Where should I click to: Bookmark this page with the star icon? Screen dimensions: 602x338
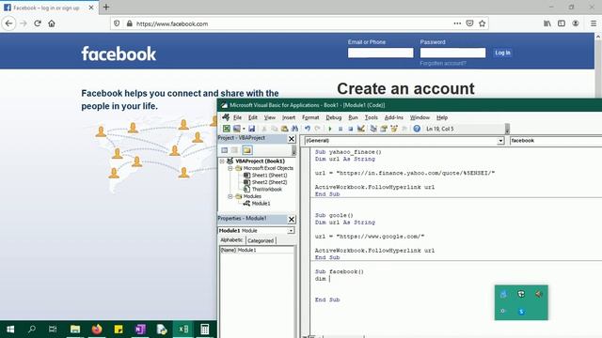point(483,23)
